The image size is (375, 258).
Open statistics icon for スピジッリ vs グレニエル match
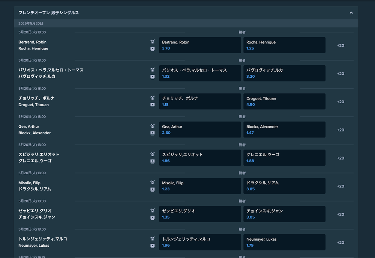click(x=152, y=154)
